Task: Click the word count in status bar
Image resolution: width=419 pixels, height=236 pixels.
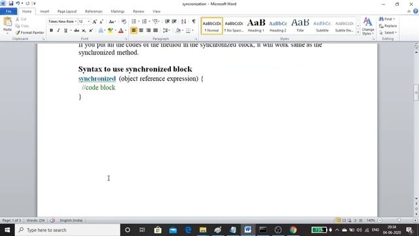Action: [35, 220]
